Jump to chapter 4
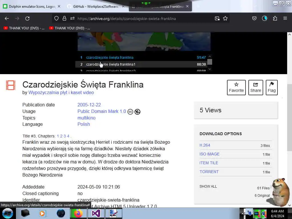Screen dimensions: 292x219 68,136
